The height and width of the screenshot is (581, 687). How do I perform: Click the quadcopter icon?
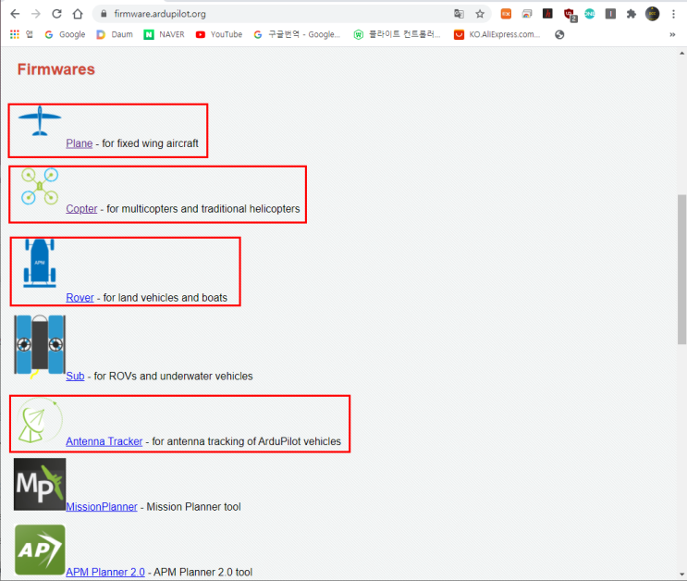point(40,186)
